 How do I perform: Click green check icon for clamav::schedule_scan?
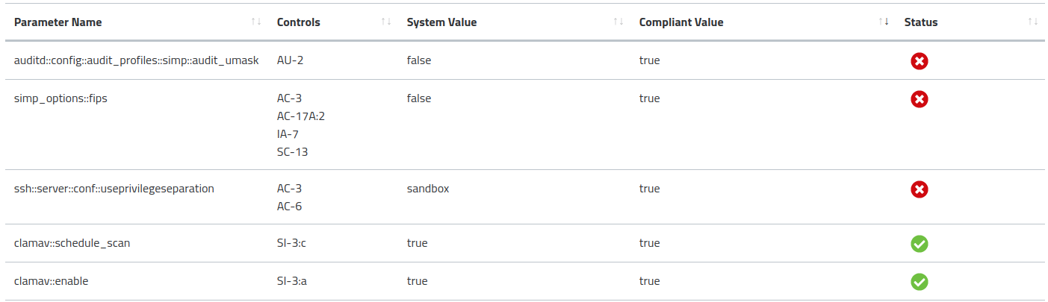click(x=919, y=244)
